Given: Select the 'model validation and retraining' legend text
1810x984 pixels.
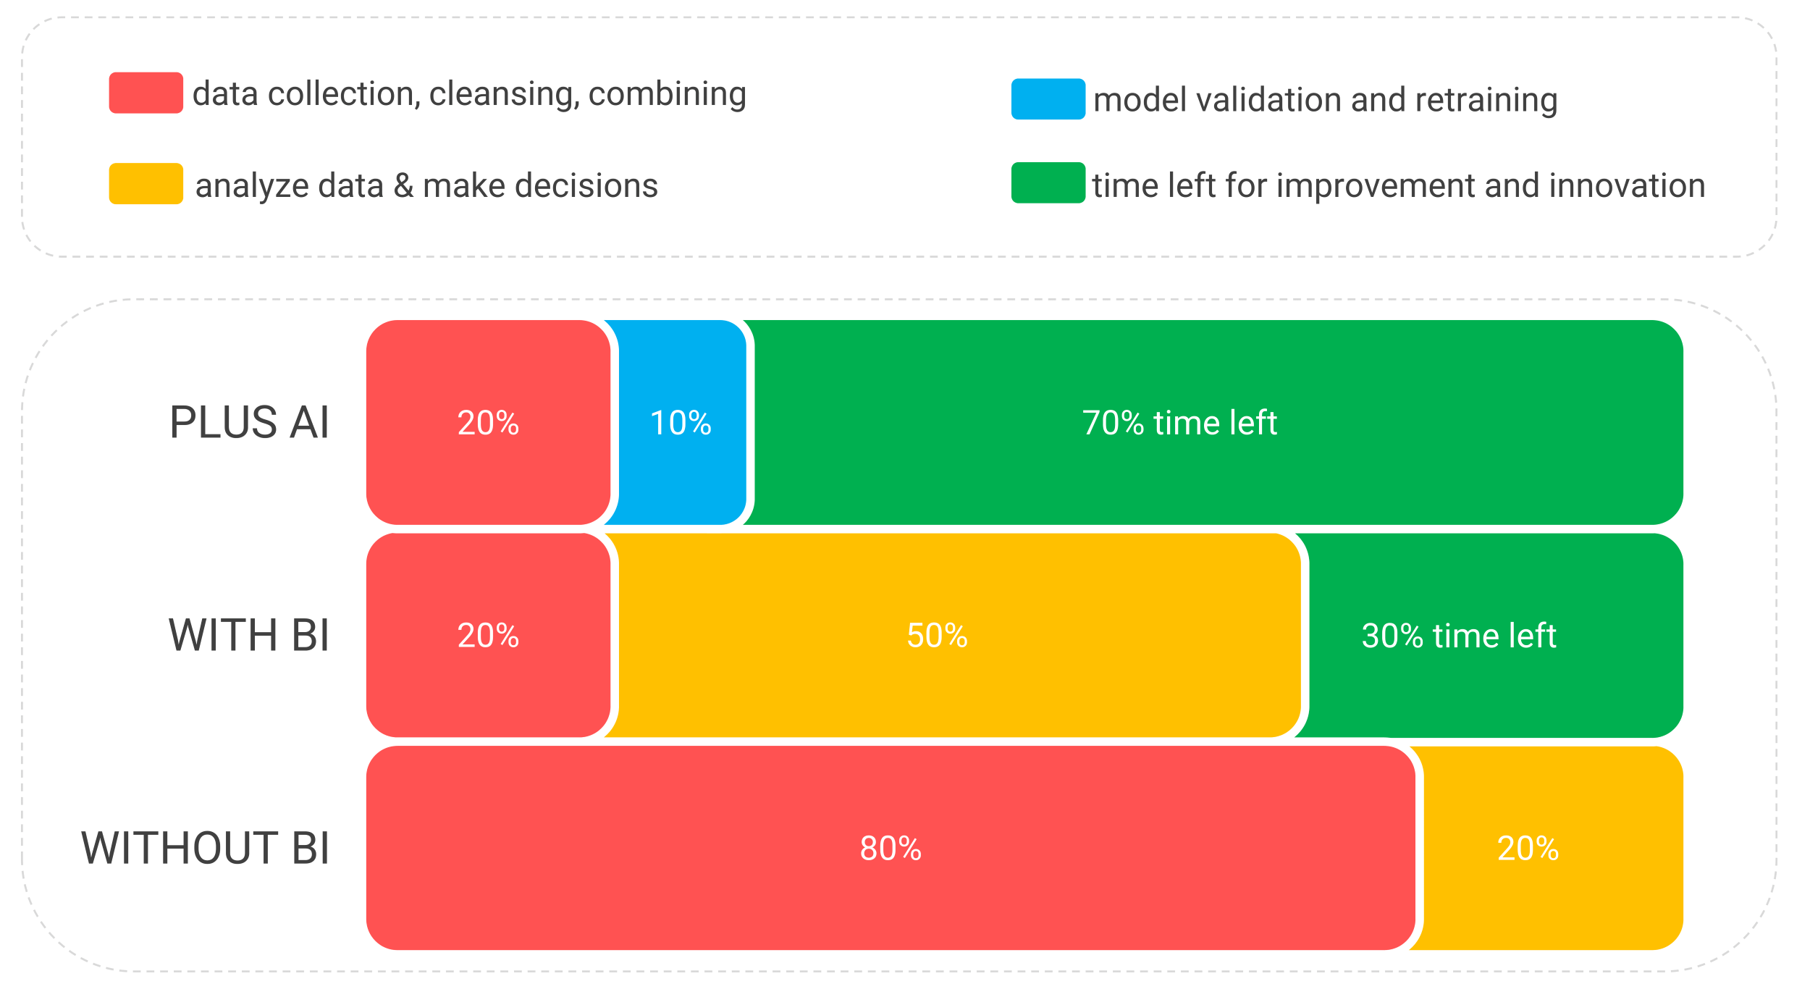Looking at the screenshot, I should point(1325,100).
